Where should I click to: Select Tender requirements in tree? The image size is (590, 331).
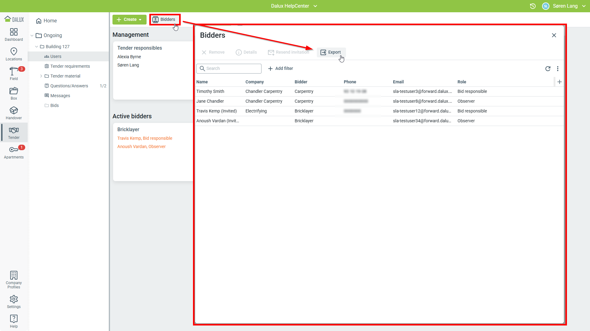(70, 66)
